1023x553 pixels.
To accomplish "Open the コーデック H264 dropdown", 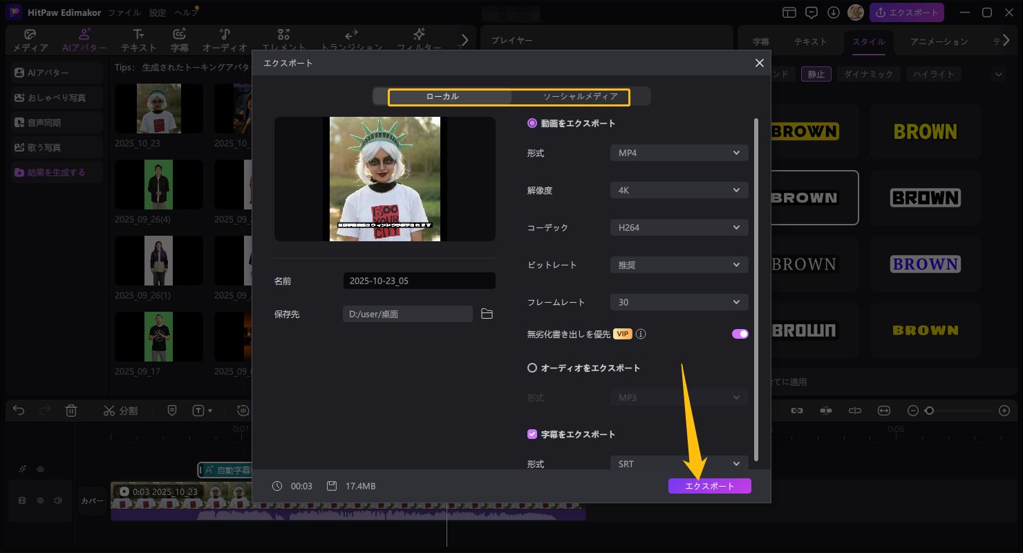I will coord(679,227).
